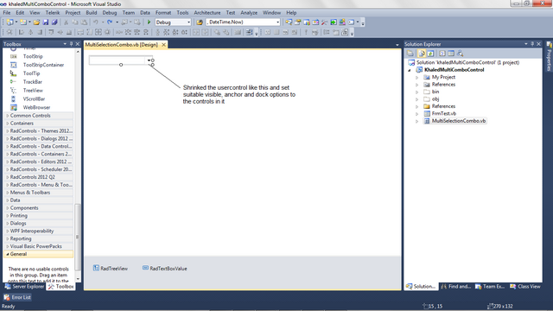Screen dimensions: 553x311
Task: Switch to the Class View tab
Action: pyautogui.click(x=525, y=286)
